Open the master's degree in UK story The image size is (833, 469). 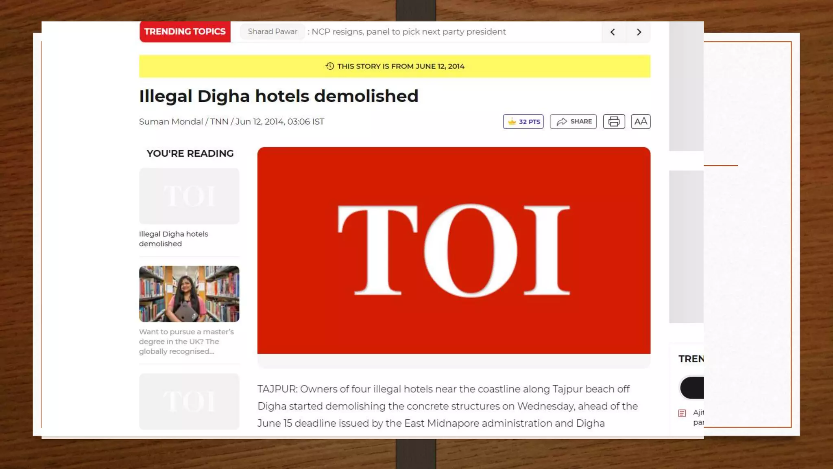pyautogui.click(x=187, y=342)
